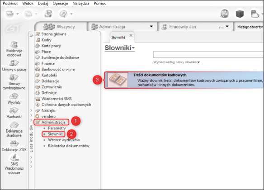Expand the Administracja group dropdown
264x190 pixels.
(x=151, y=26)
